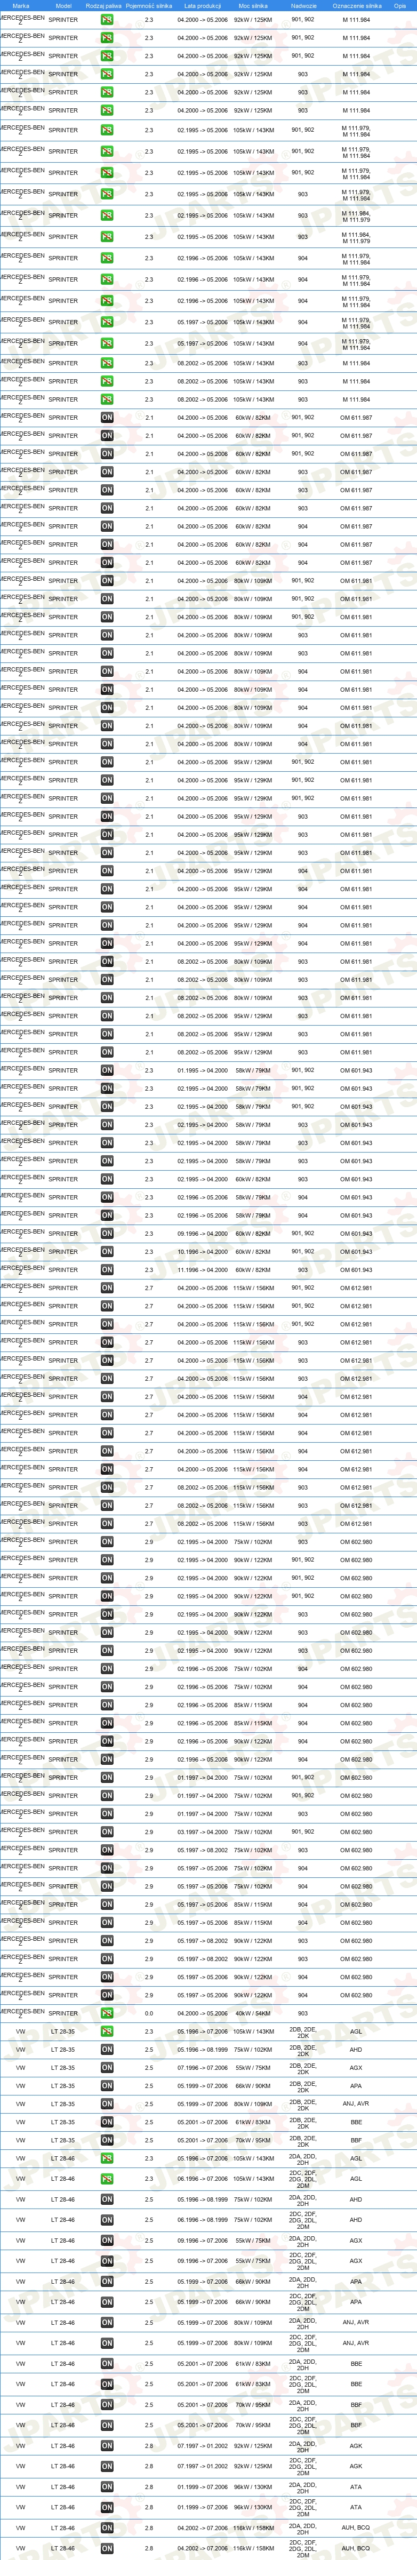
Task: Click ON icon in Sprinter 11.1996 -> 04.2000 row
Action: coord(107,1269)
